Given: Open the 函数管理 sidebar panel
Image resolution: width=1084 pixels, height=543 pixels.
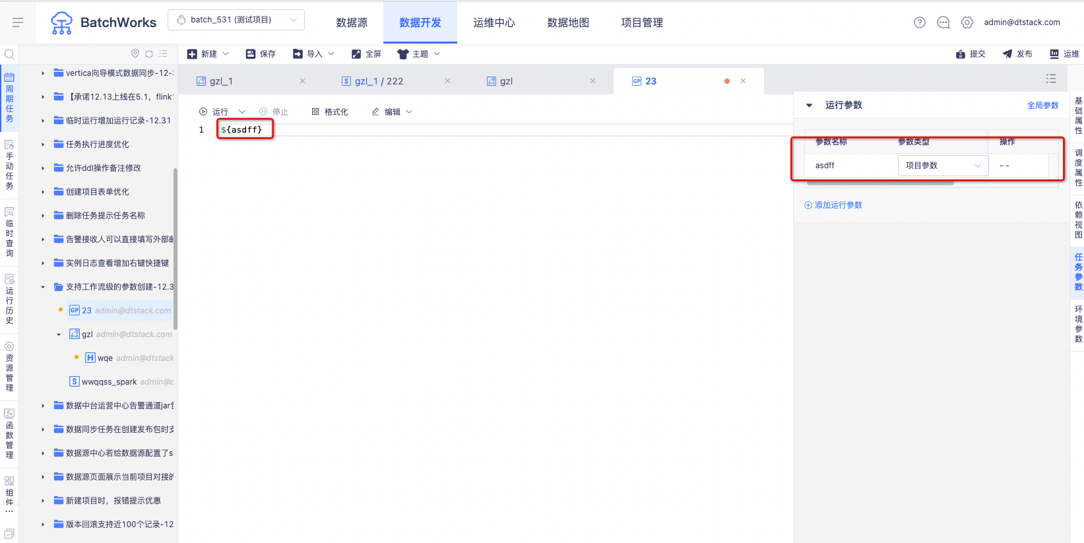Looking at the screenshot, I should click(x=9, y=434).
